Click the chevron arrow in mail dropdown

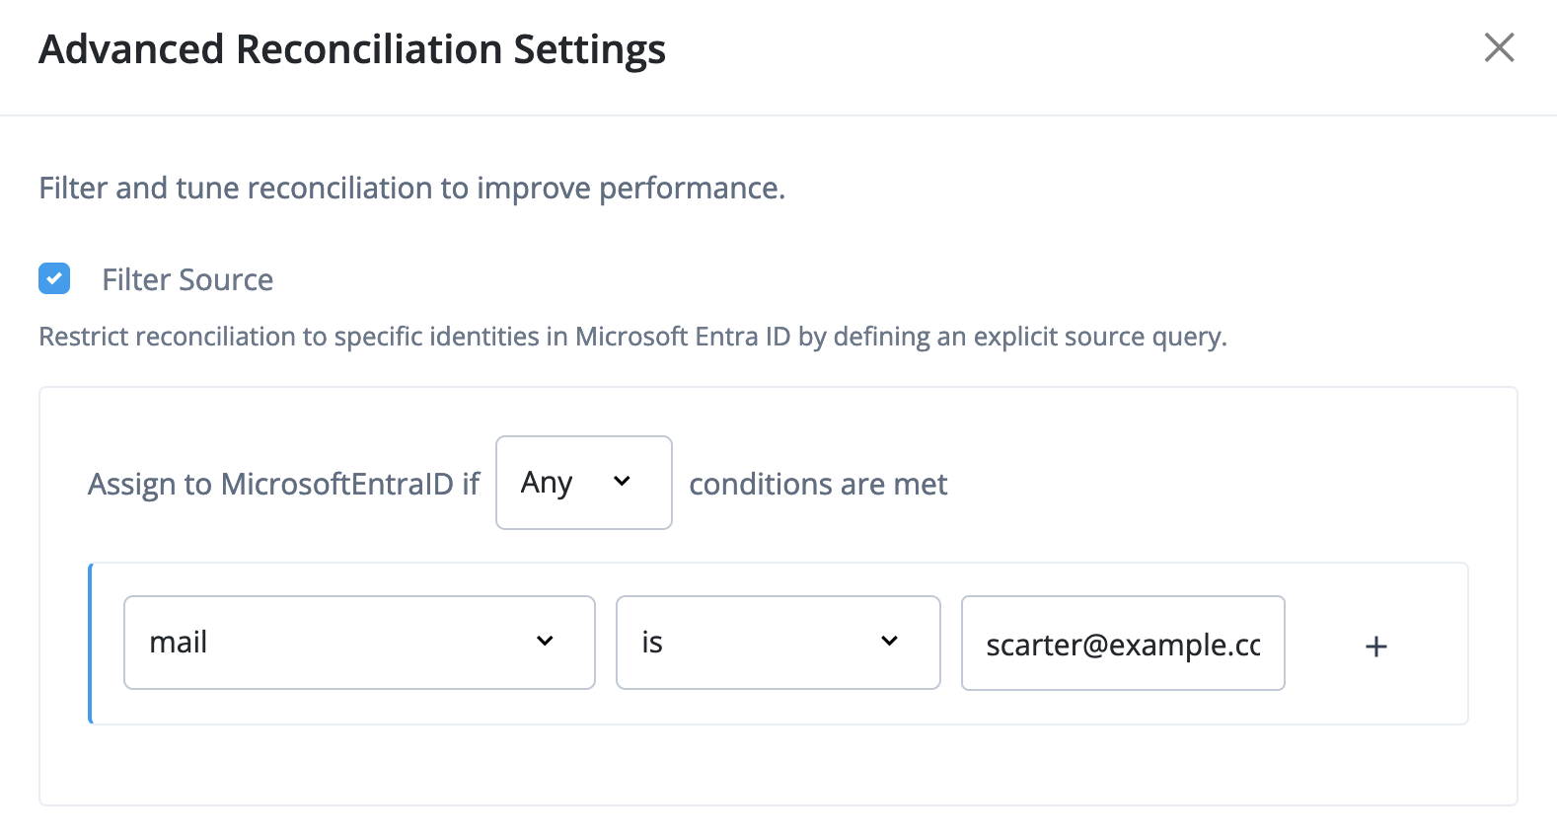coord(545,642)
